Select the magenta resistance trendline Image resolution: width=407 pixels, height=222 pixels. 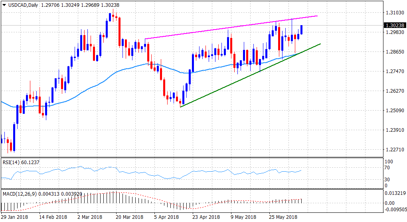pos(231,28)
